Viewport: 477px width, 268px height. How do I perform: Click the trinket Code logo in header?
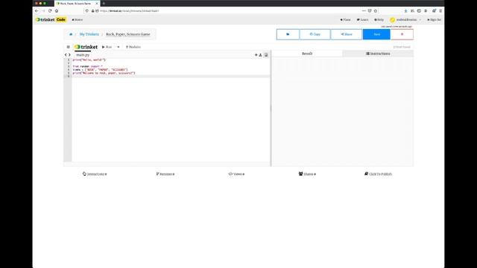(51, 20)
